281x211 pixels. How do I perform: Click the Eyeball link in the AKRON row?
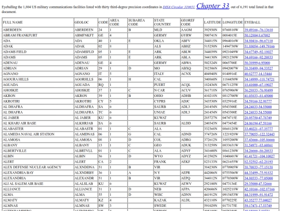tap(259, 96)
